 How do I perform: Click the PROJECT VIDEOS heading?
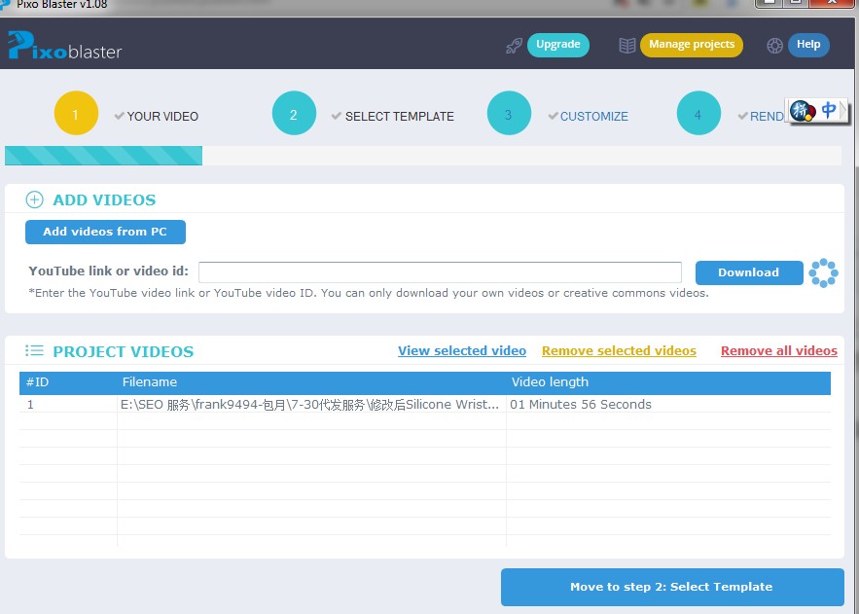coord(124,351)
